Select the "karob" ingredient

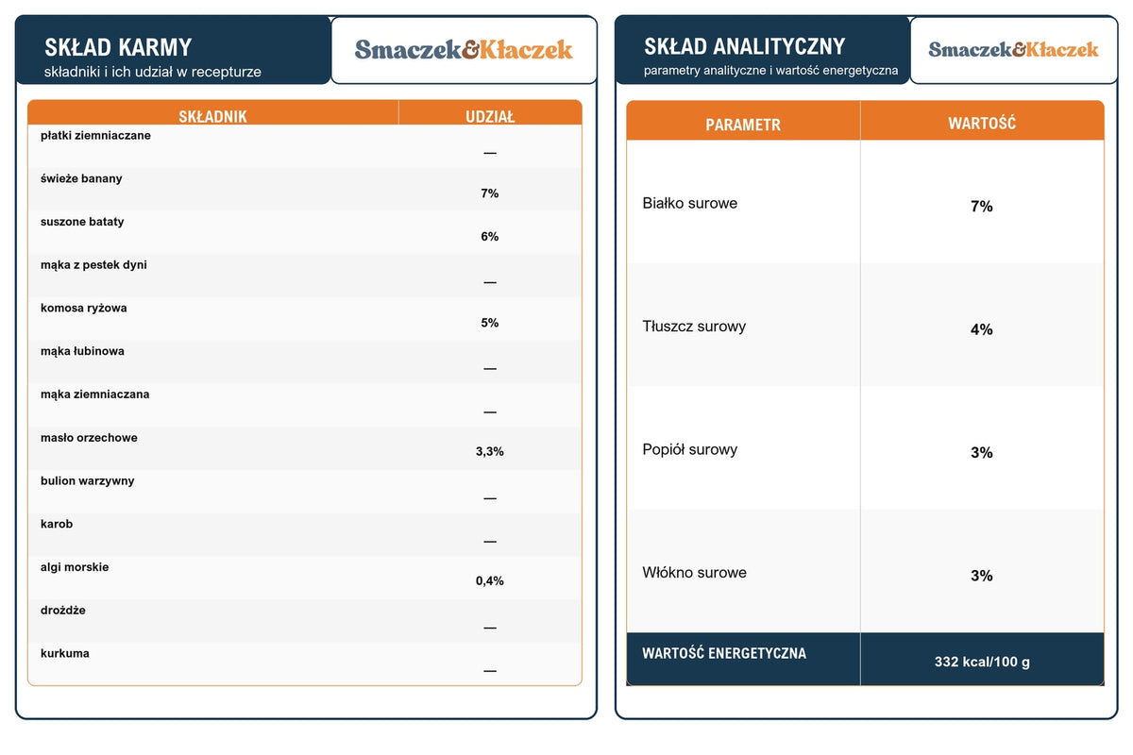[57, 524]
